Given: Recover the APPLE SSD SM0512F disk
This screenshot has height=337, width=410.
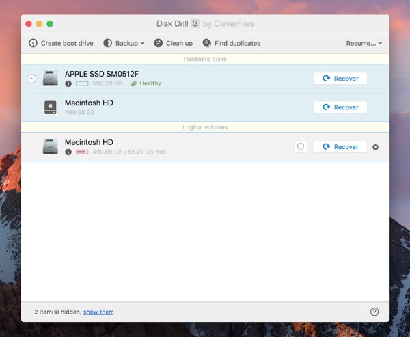Looking at the screenshot, I should point(340,79).
